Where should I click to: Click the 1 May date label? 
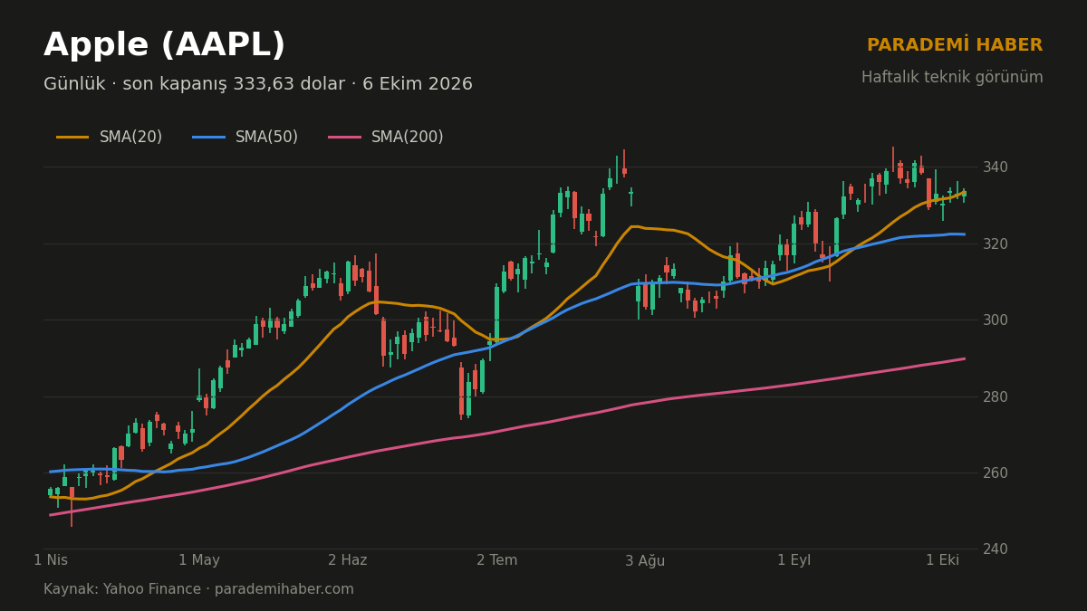click(x=199, y=560)
